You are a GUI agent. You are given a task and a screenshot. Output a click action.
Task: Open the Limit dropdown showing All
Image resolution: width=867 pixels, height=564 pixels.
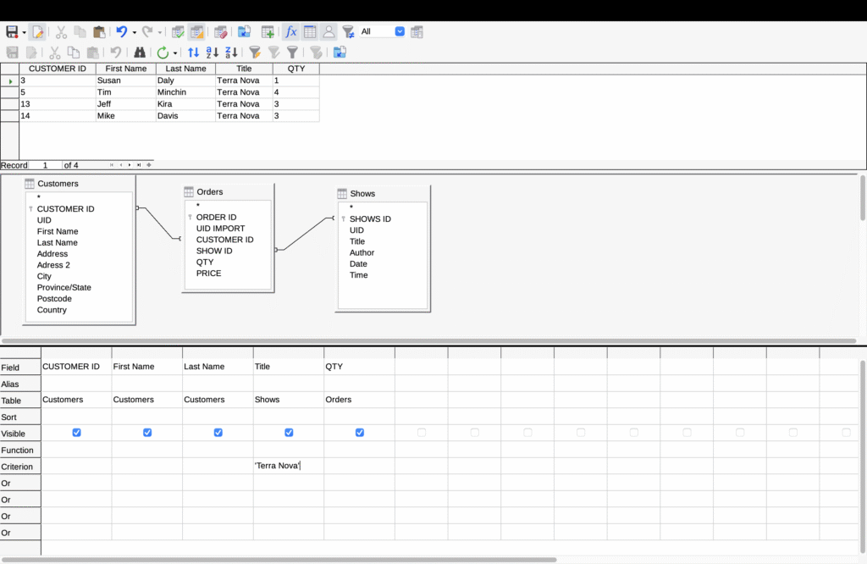pos(400,32)
